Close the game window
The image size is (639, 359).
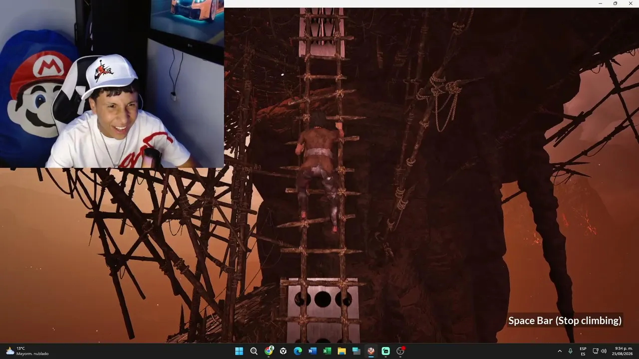(x=630, y=3)
